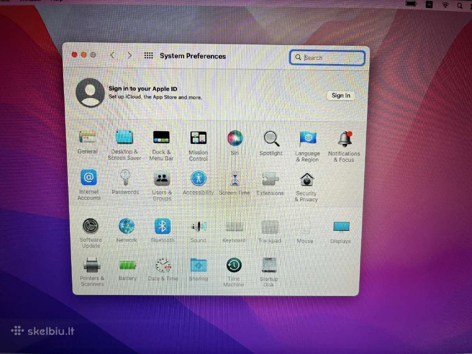Click the Apple ID avatar placeholder

(x=90, y=93)
